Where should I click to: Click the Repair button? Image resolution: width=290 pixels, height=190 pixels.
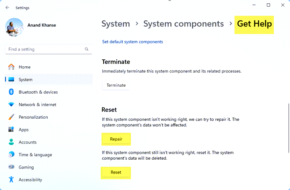coord(116,139)
